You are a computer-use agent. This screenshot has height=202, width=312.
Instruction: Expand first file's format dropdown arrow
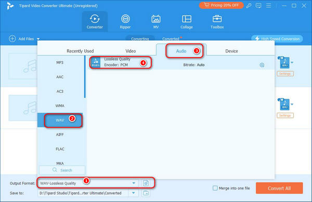pos(292,62)
